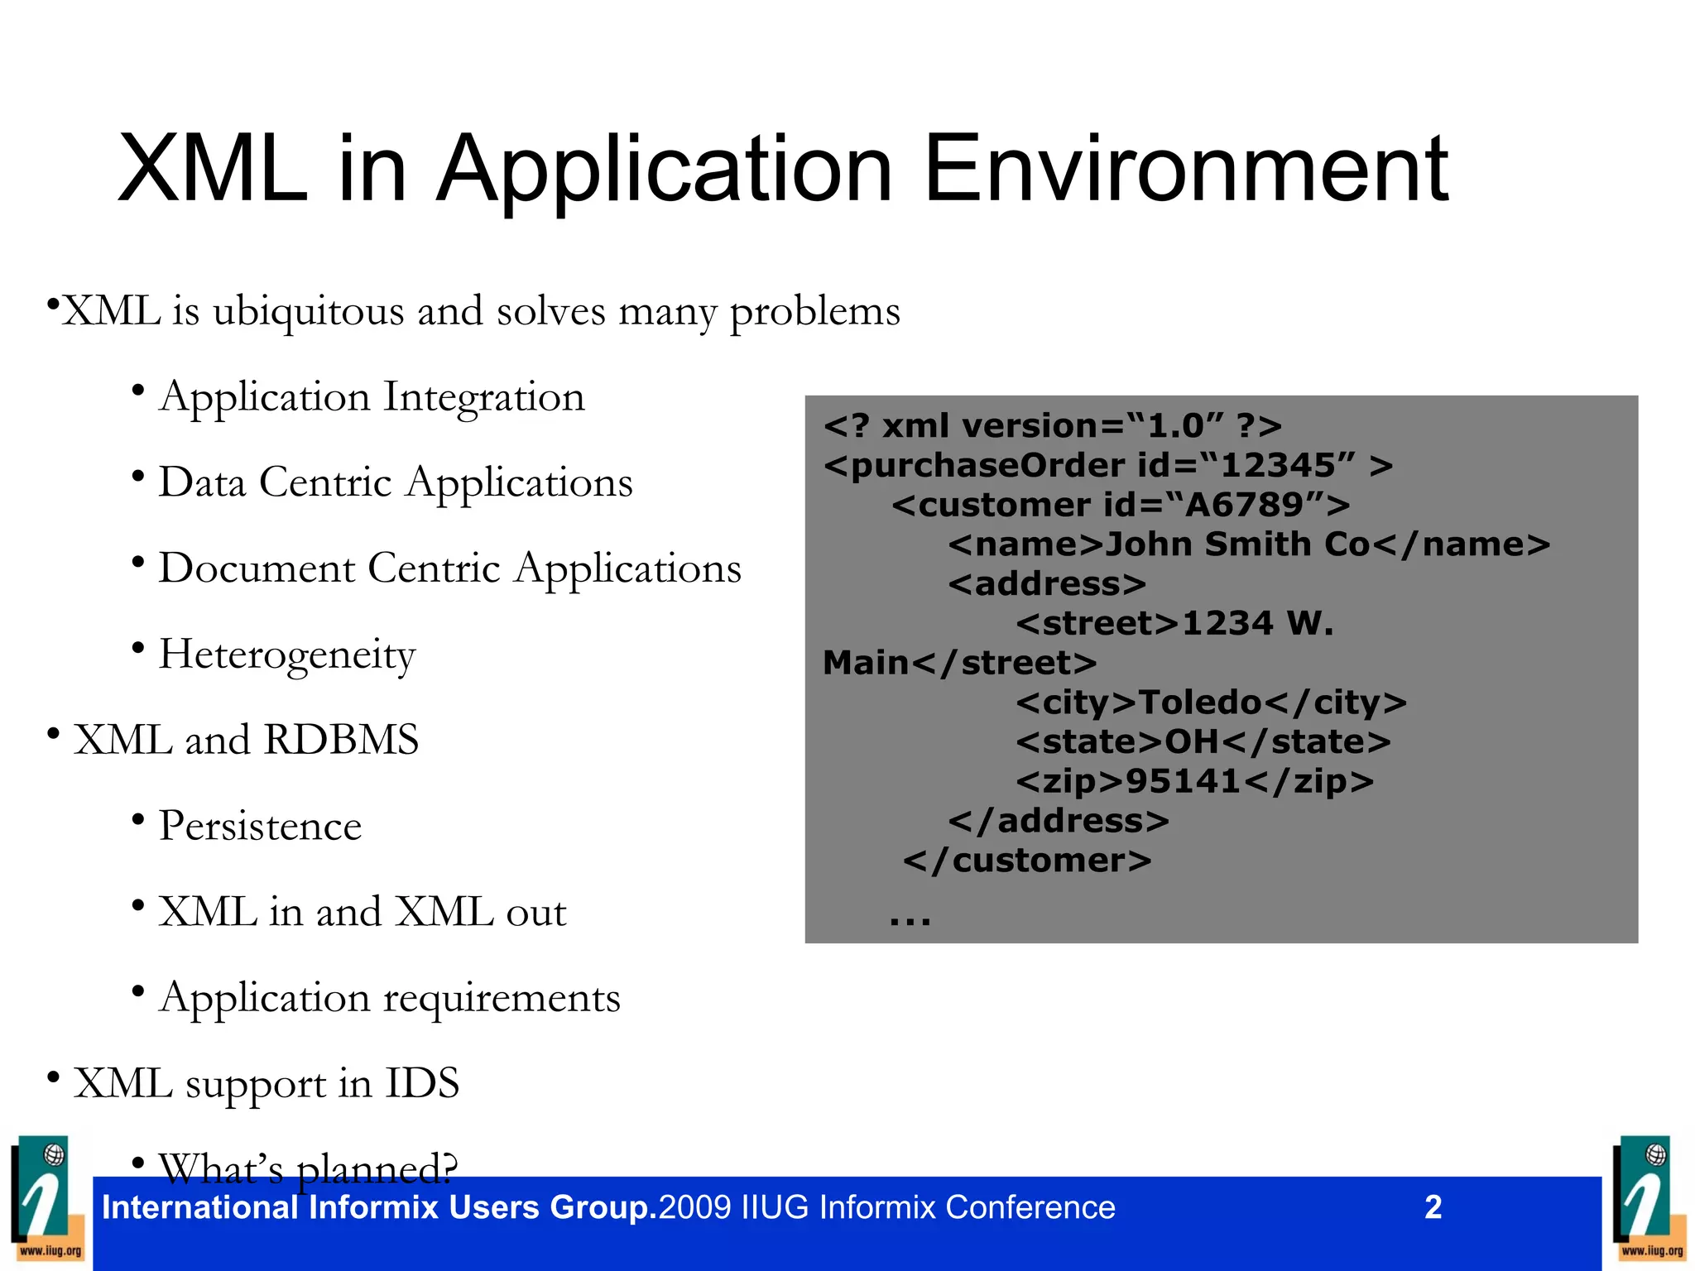Click the Data Centric Applications bullet

coord(395,483)
